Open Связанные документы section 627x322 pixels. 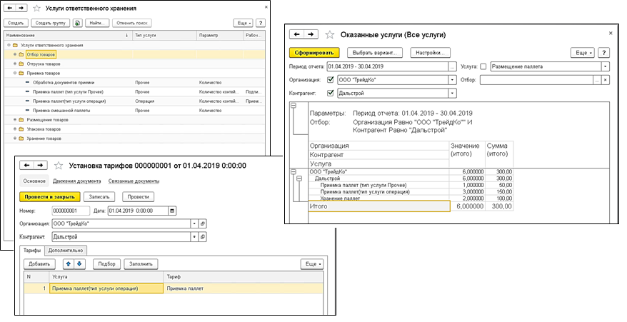point(134,181)
